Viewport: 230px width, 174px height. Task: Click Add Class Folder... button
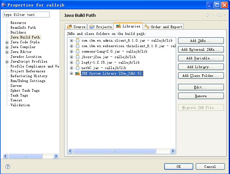click(x=201, y=76)
